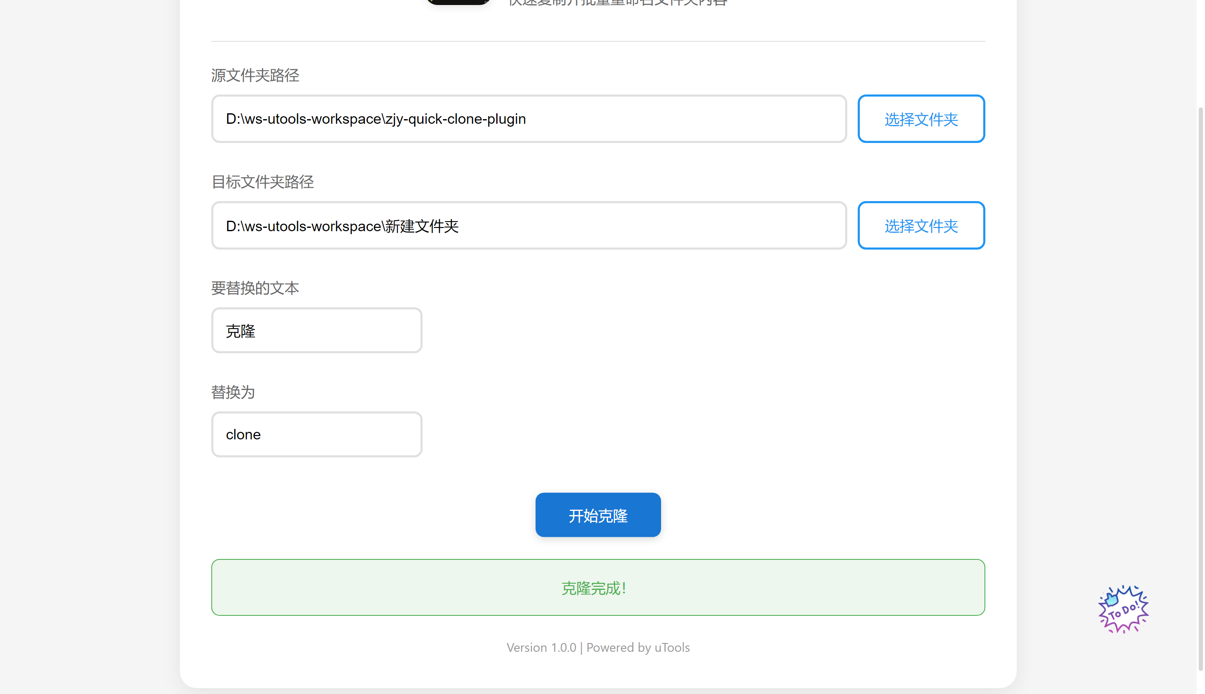Click the 要替换的文本 label
The image size is (1205, 694).
(255, 288)
